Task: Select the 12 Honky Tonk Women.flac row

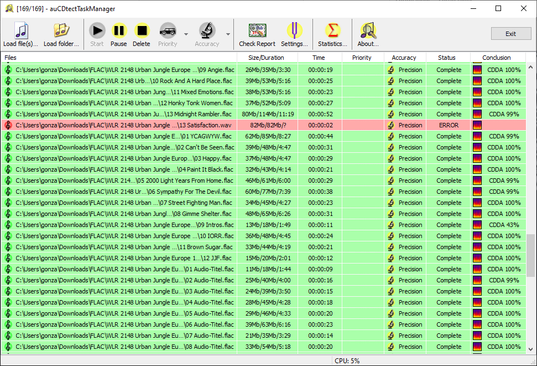Action: tap(263, 103)
